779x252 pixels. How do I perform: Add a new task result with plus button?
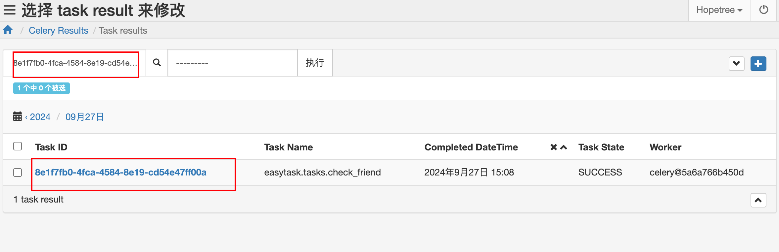click(x=758, y=63)
